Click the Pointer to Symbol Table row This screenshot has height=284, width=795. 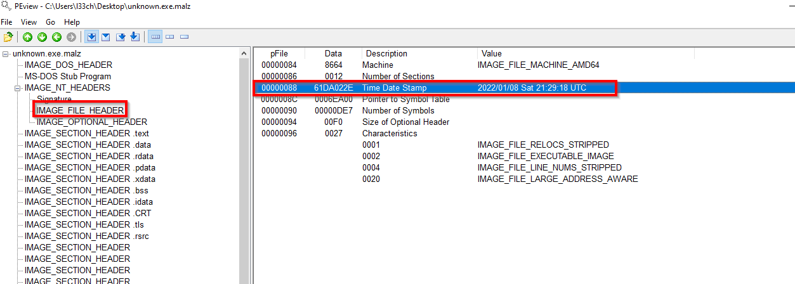(x=523, y=99)
